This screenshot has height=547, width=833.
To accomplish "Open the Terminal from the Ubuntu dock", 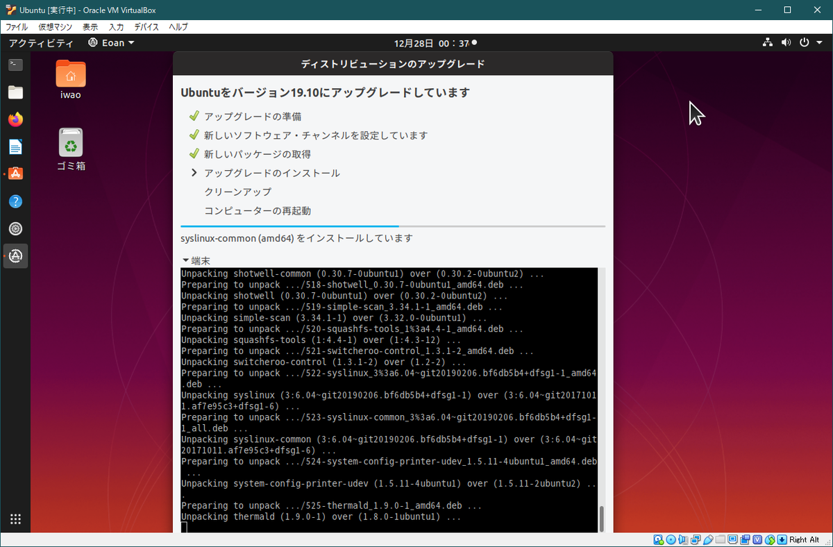I will pos(15,65).
